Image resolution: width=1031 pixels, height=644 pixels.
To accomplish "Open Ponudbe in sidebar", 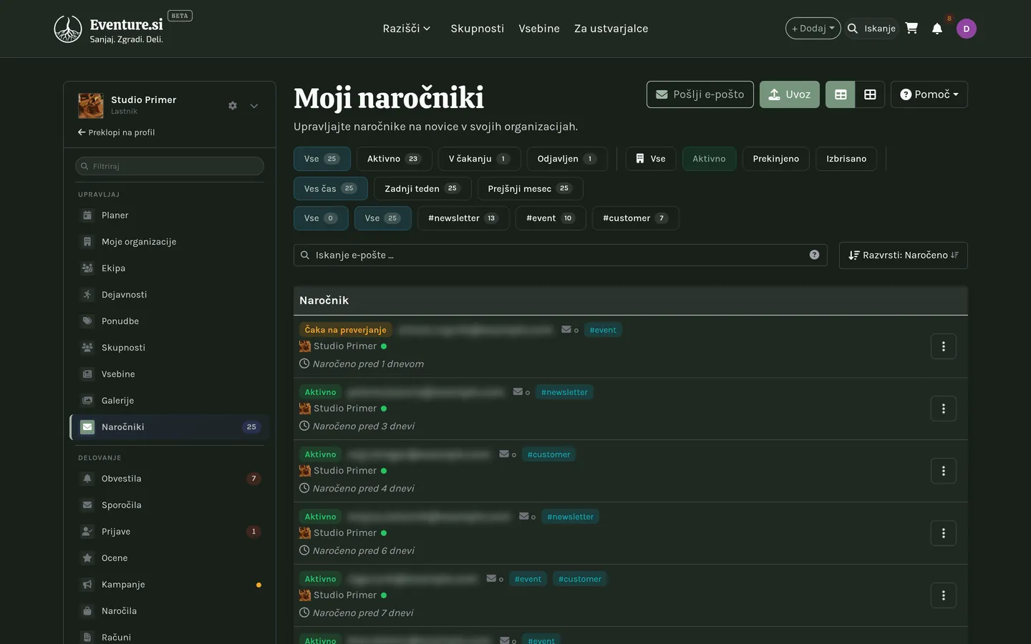I will tap(169, 321).
